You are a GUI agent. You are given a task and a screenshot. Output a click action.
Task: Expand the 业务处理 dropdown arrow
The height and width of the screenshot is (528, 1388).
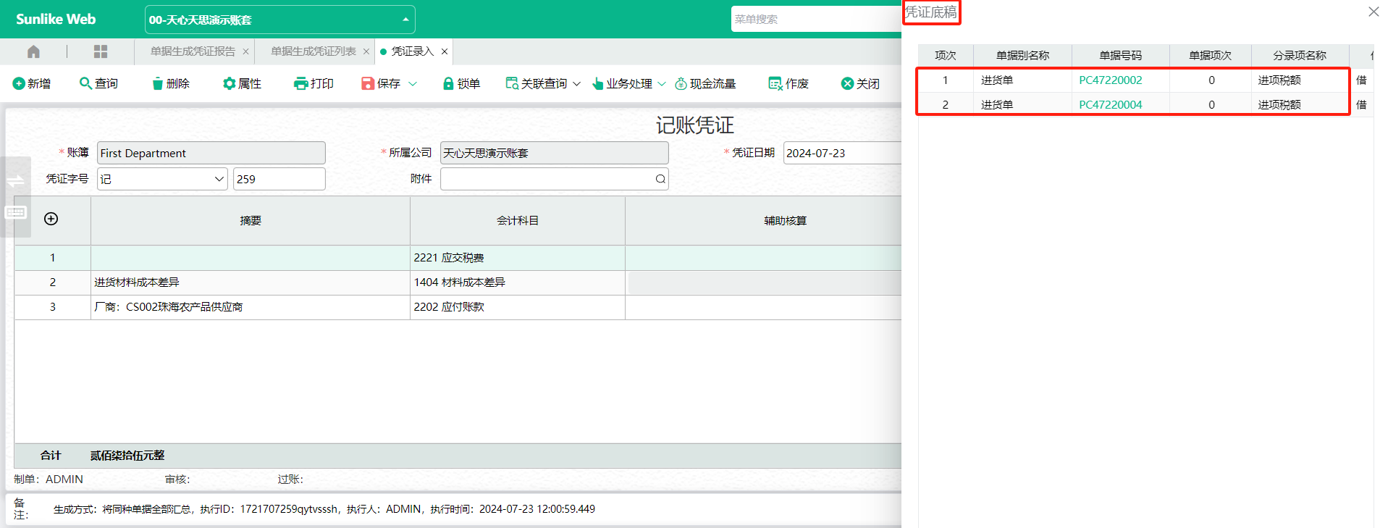point(662,84)
